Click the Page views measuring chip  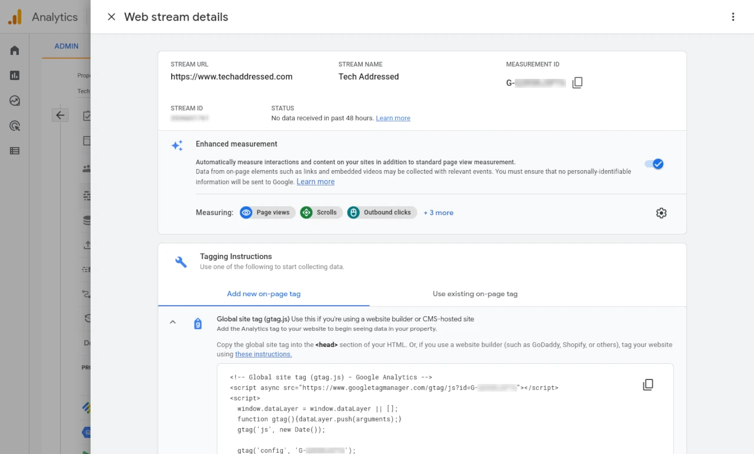click(x=266, y=213)
